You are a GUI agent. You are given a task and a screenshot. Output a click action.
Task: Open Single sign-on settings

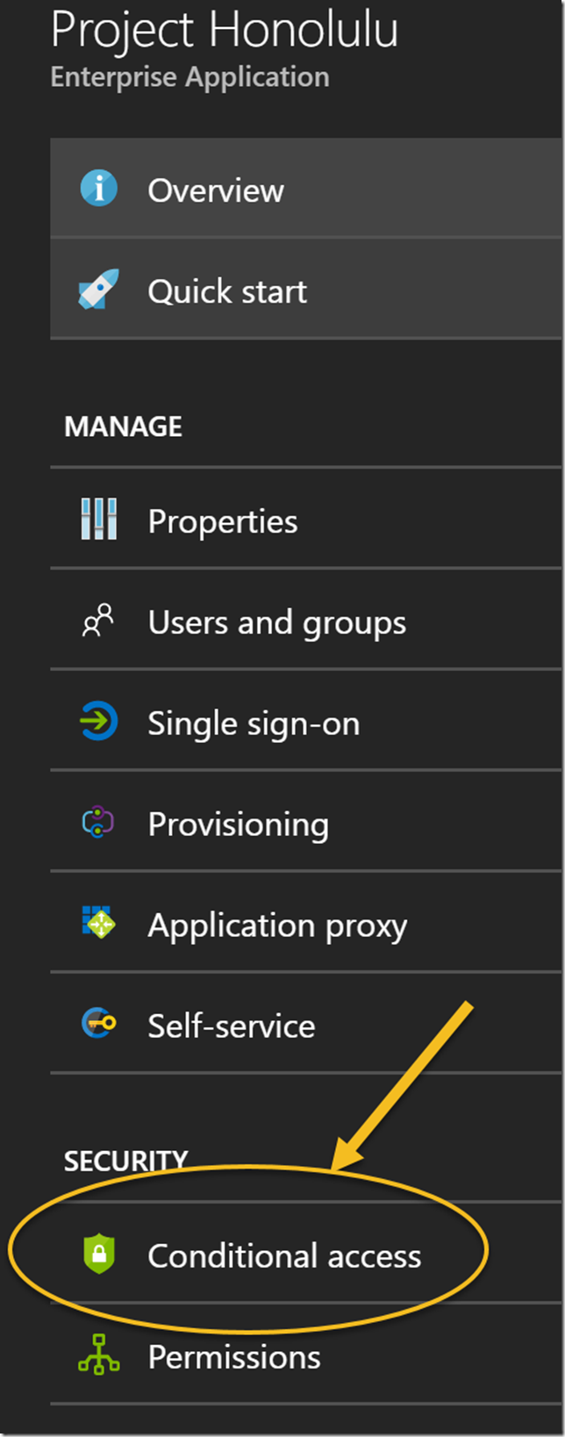[x=254, y=724]
